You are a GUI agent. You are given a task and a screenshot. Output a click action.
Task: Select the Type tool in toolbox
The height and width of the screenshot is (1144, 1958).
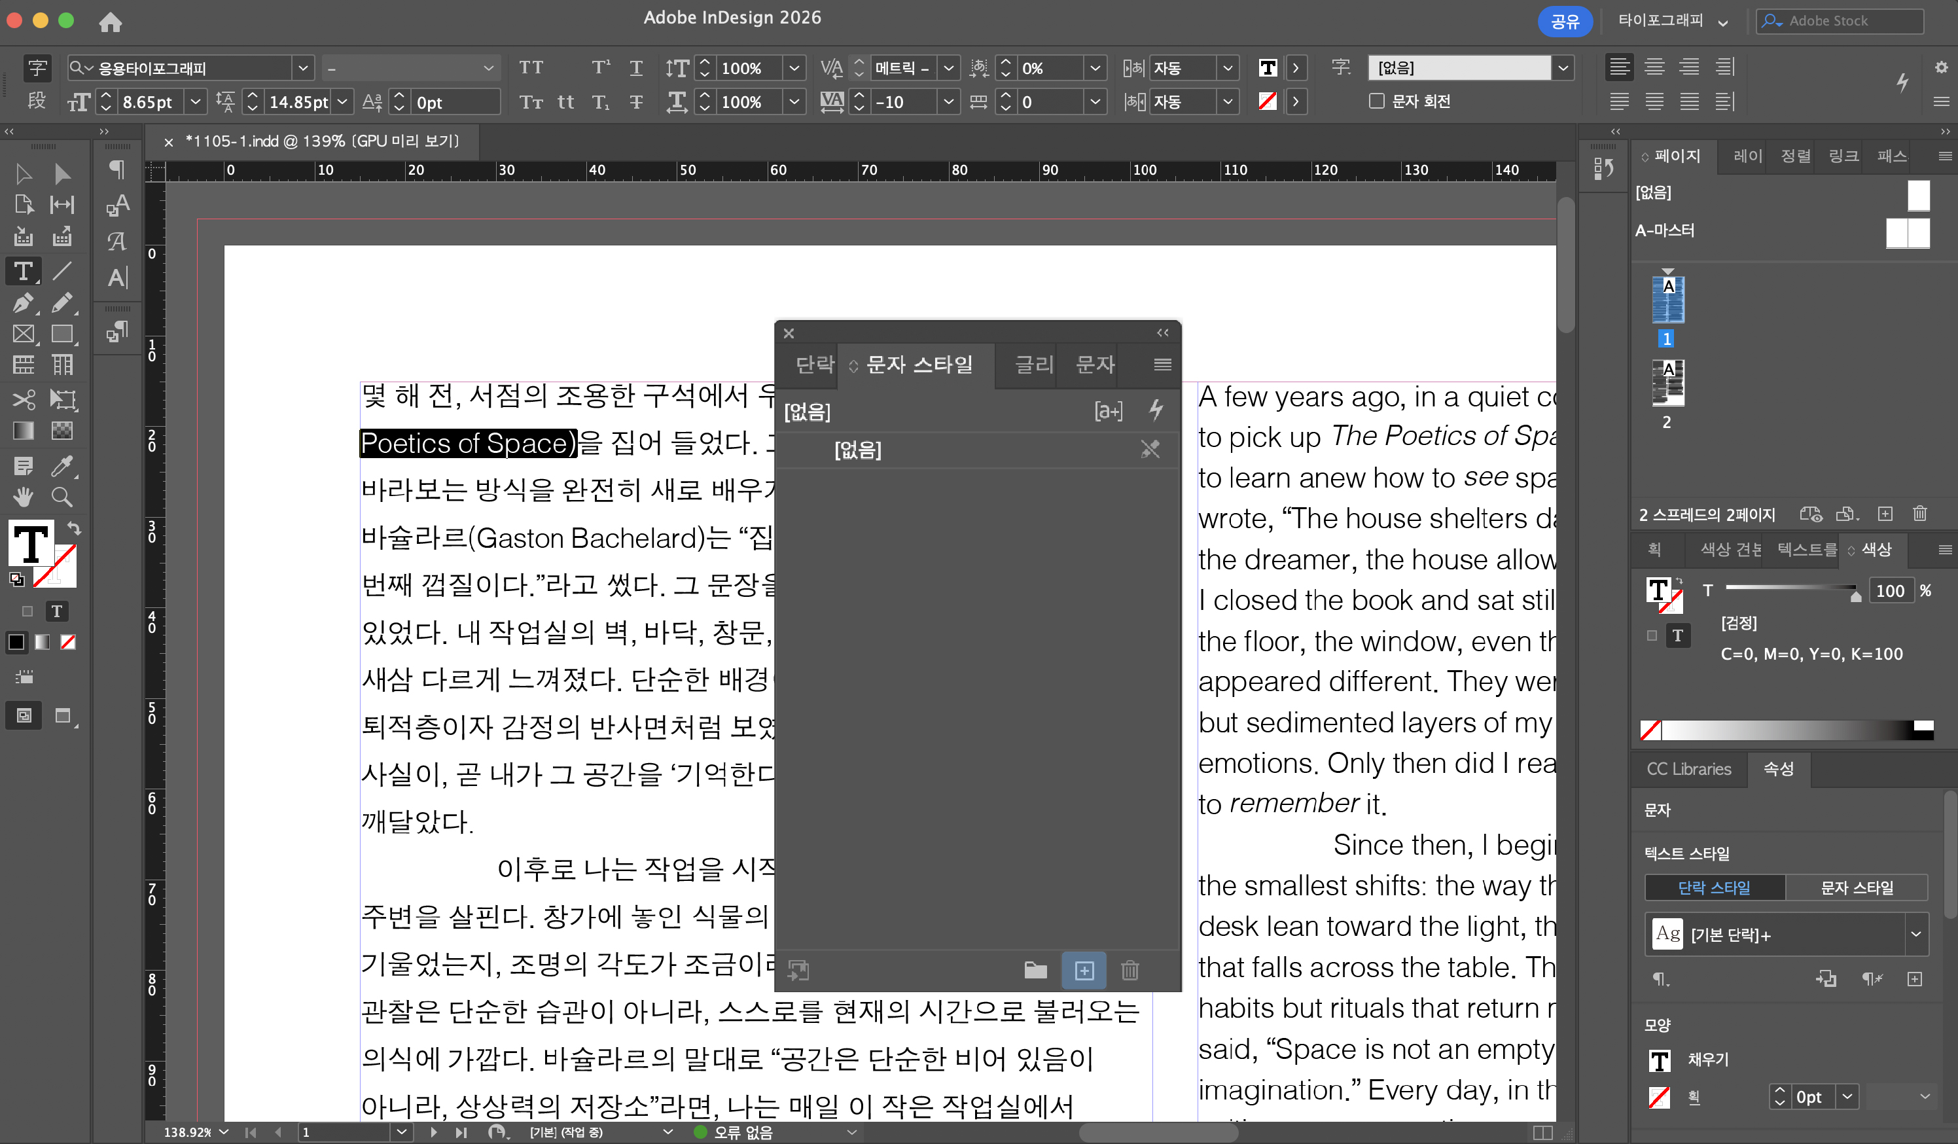(24, 271)
